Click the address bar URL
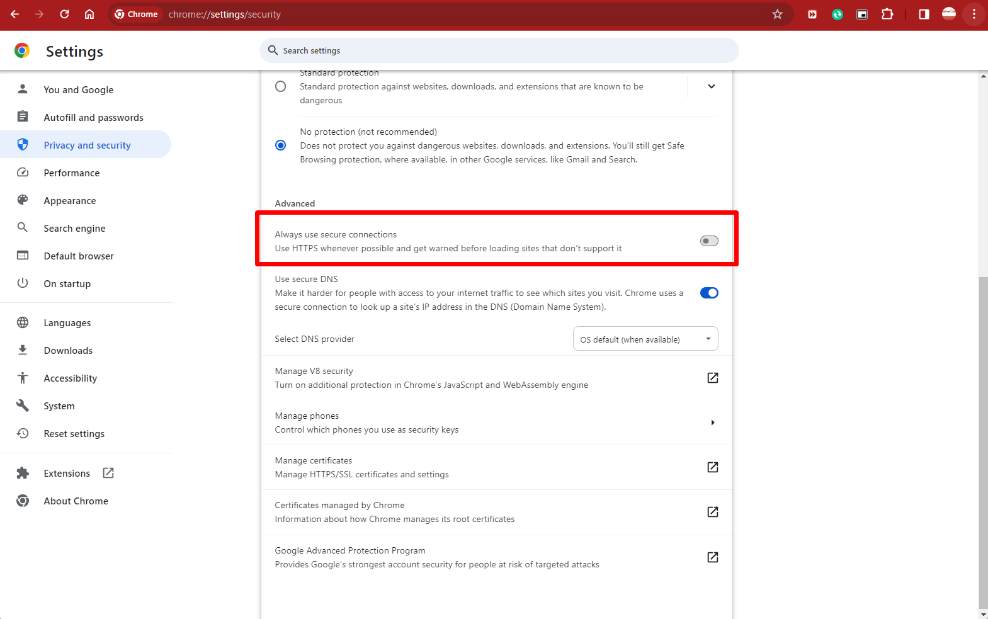This screenshot has width=988, height=619. tap(225, 14)
